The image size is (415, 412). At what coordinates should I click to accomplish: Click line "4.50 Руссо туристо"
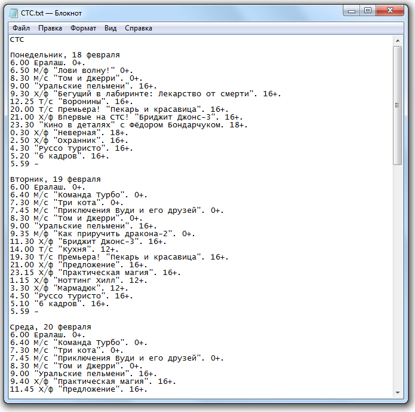(72, 296)
